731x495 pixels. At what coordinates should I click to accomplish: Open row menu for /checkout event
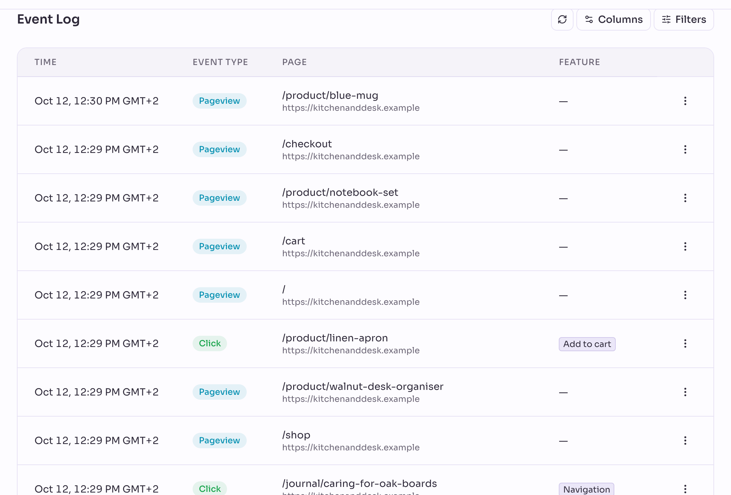click(685, 149)
